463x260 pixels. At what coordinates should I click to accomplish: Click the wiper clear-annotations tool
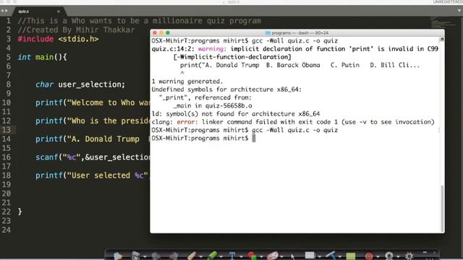331,256
